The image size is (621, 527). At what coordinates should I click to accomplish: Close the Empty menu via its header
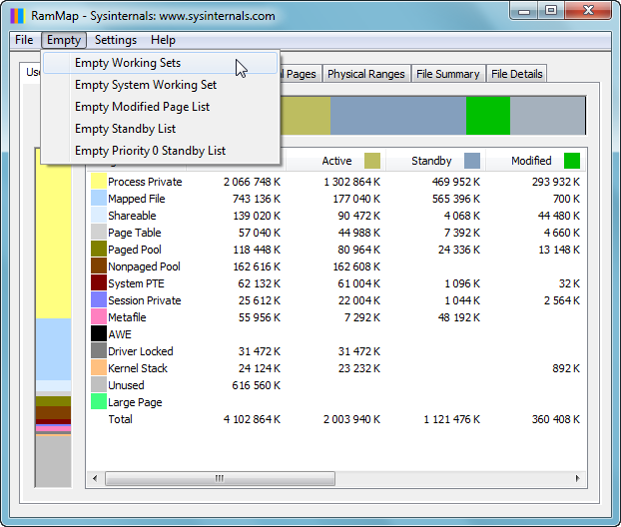(x=64, y=40)
